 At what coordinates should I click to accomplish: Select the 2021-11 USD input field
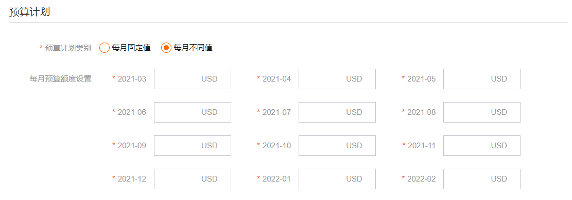click(482, 146)
